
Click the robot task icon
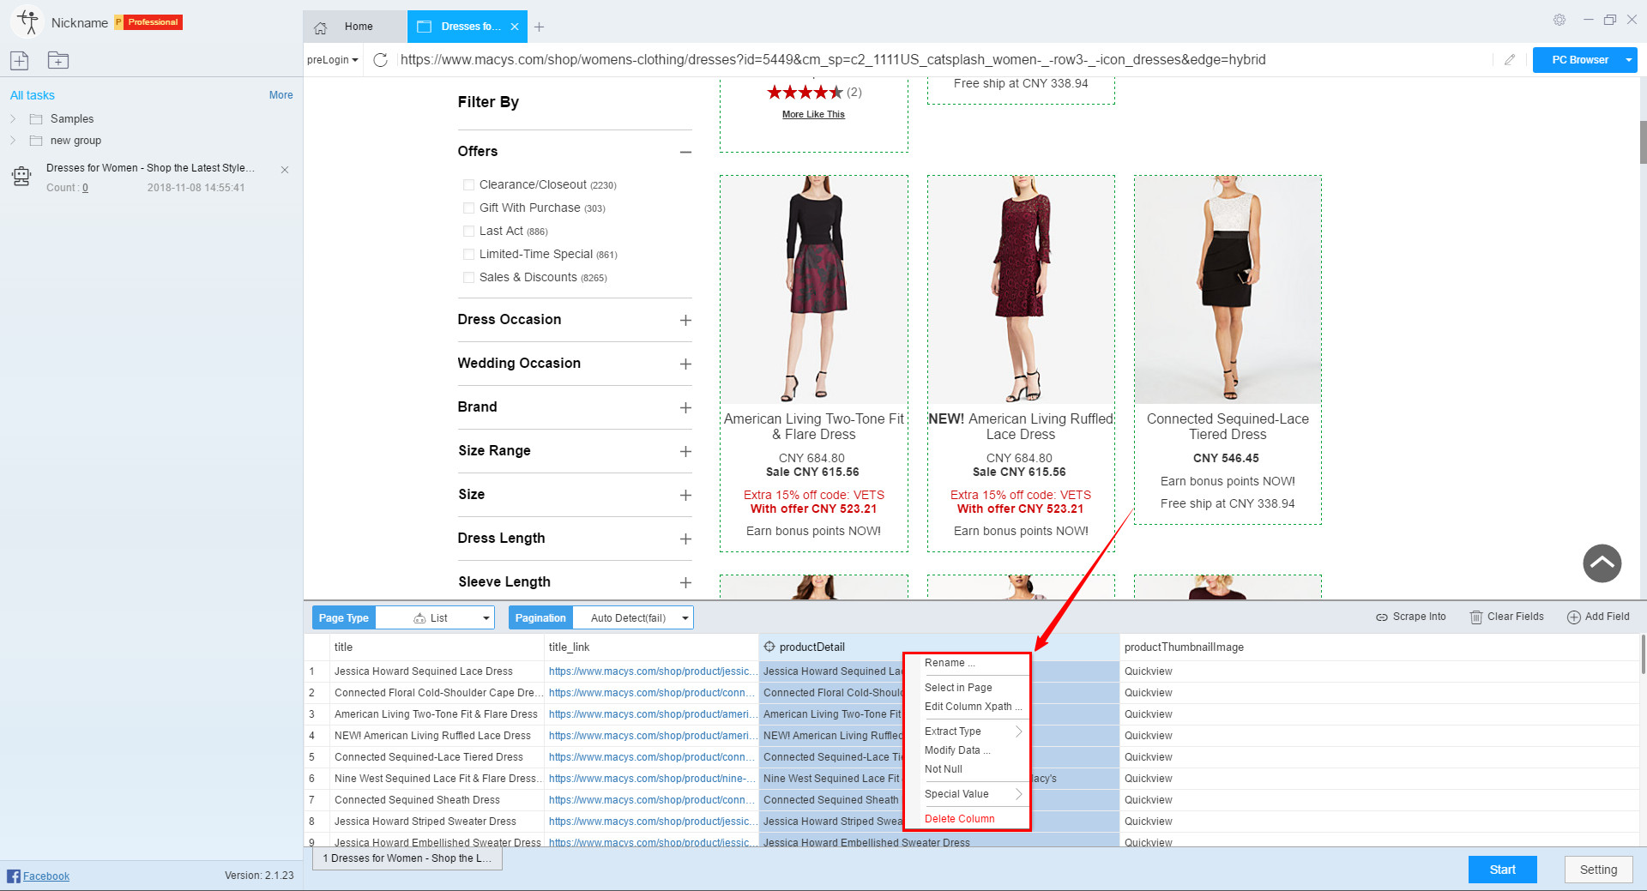click(x=21, y=177)
